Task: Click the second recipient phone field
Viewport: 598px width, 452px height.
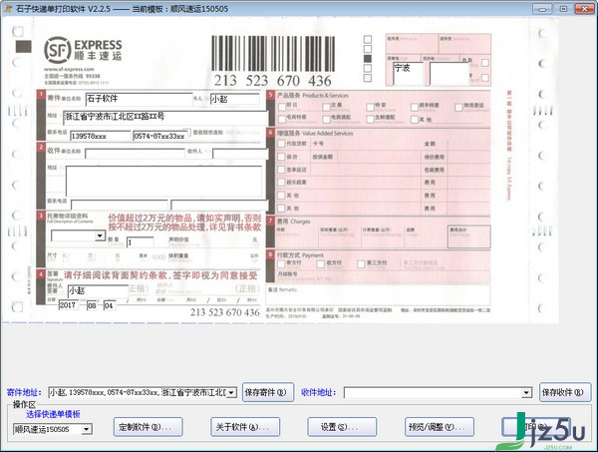Action: tap(219, 205)
